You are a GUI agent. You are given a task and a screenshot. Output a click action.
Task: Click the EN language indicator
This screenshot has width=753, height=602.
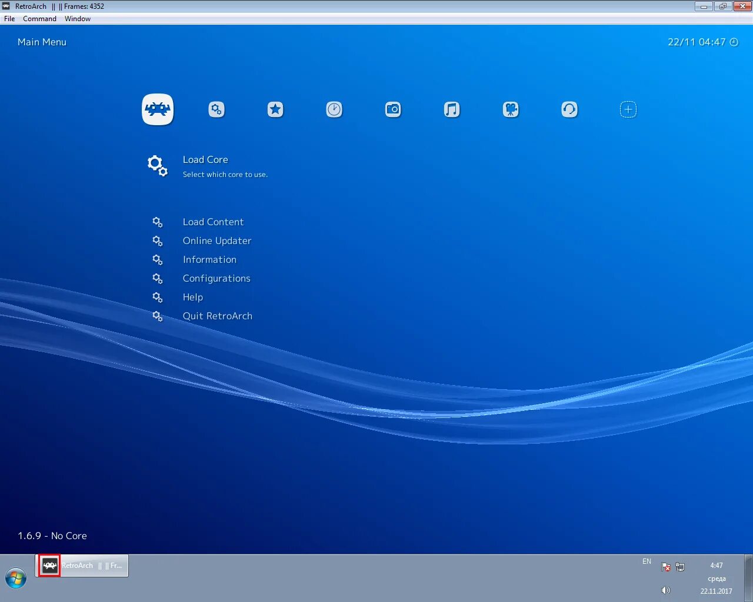click(x=647, y=561)
